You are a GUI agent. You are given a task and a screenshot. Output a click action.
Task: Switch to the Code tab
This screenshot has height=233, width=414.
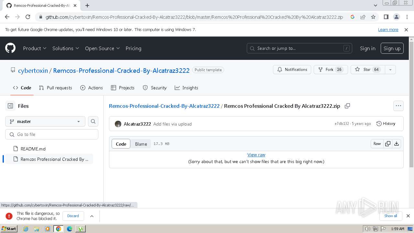coord(22,88)
